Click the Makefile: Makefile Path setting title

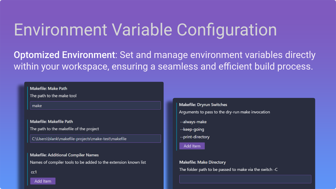coord(51,122)
